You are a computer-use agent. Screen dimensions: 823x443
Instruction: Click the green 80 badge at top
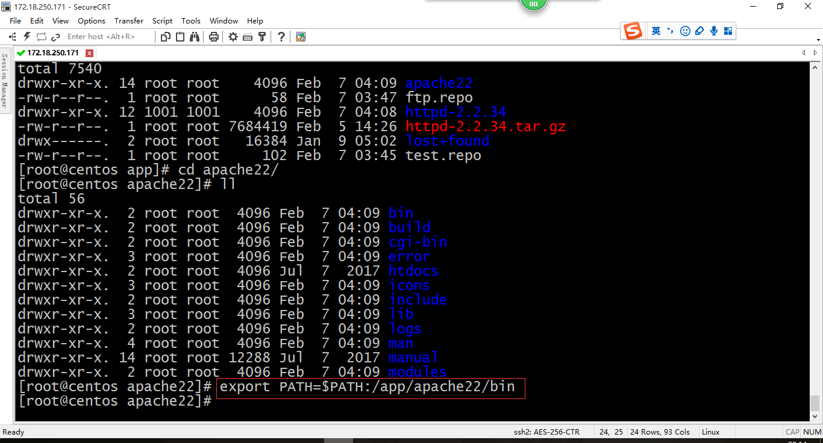click(x=533, y=4)
